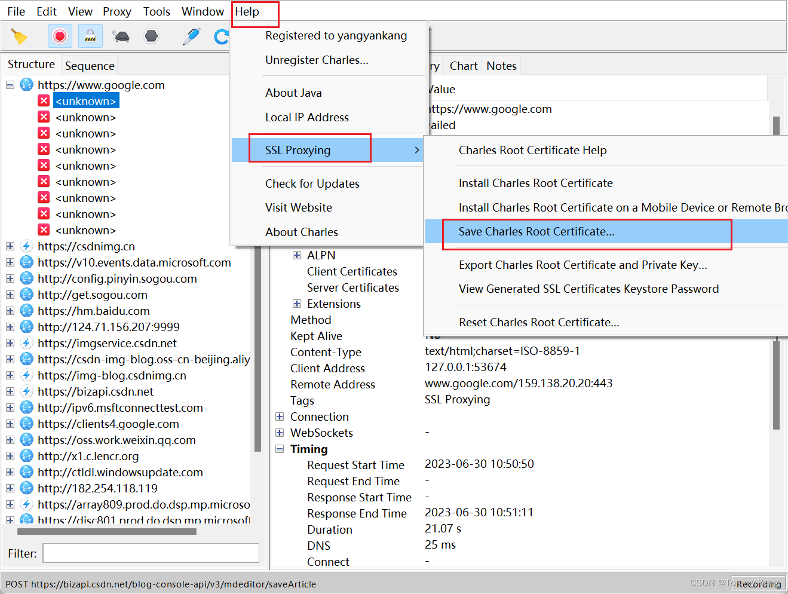Image resolution: width=788 pixels, height=594 pixels.
Task: Collapse the https://www.google.com tree node
Action: tap(10, 85)
